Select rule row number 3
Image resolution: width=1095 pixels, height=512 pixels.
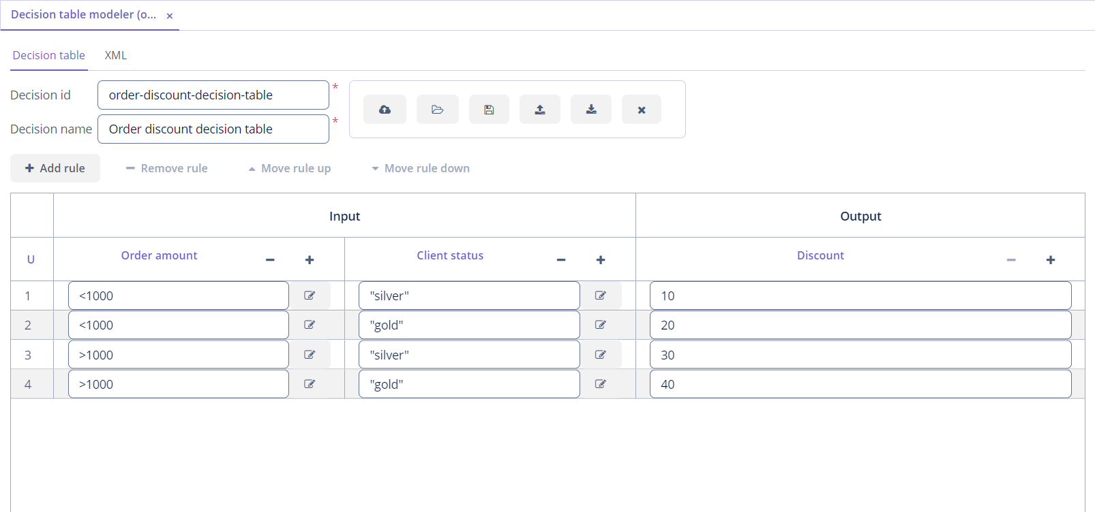28,355
